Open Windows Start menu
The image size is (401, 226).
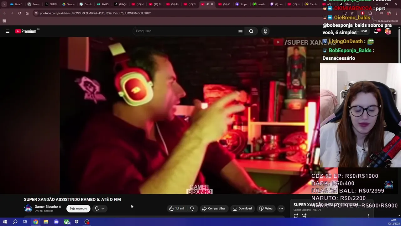pos(5,222)
